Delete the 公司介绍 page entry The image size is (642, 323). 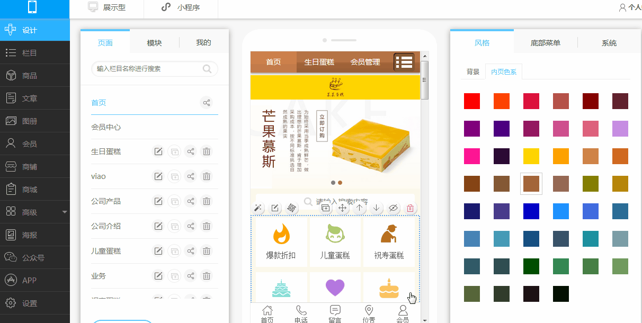207,226
